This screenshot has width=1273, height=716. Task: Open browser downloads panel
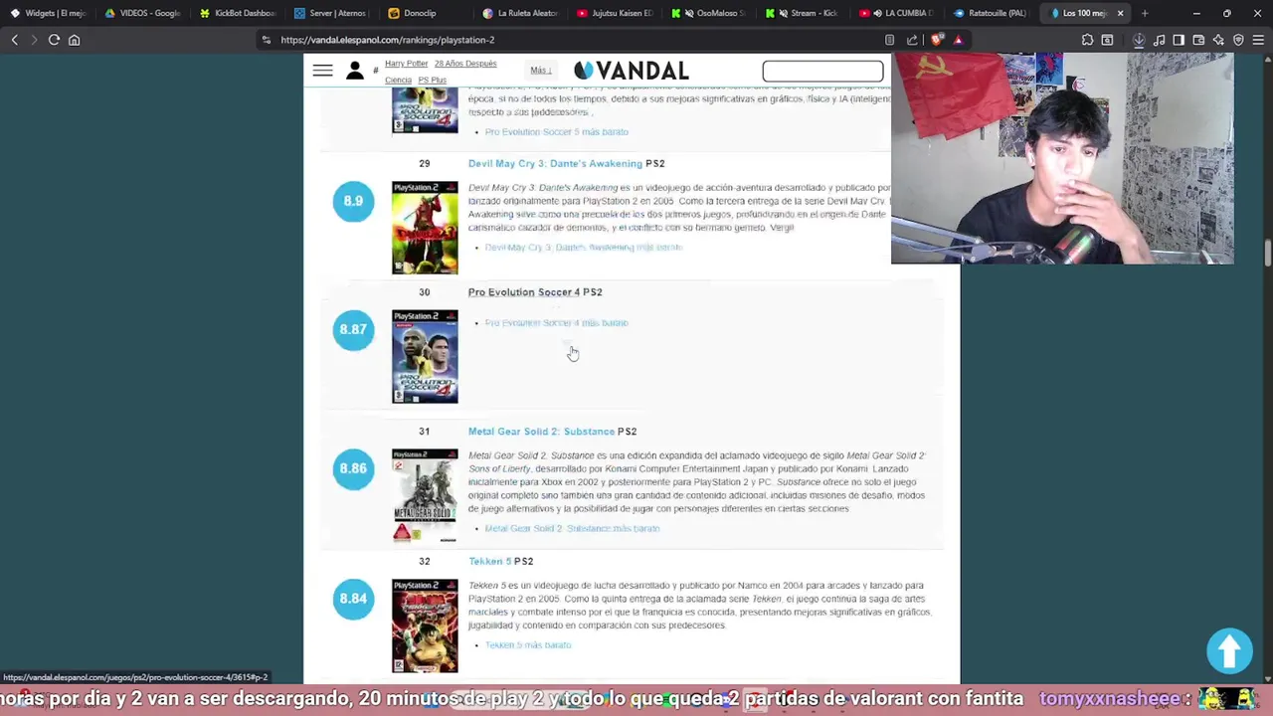pos(1139,40)
